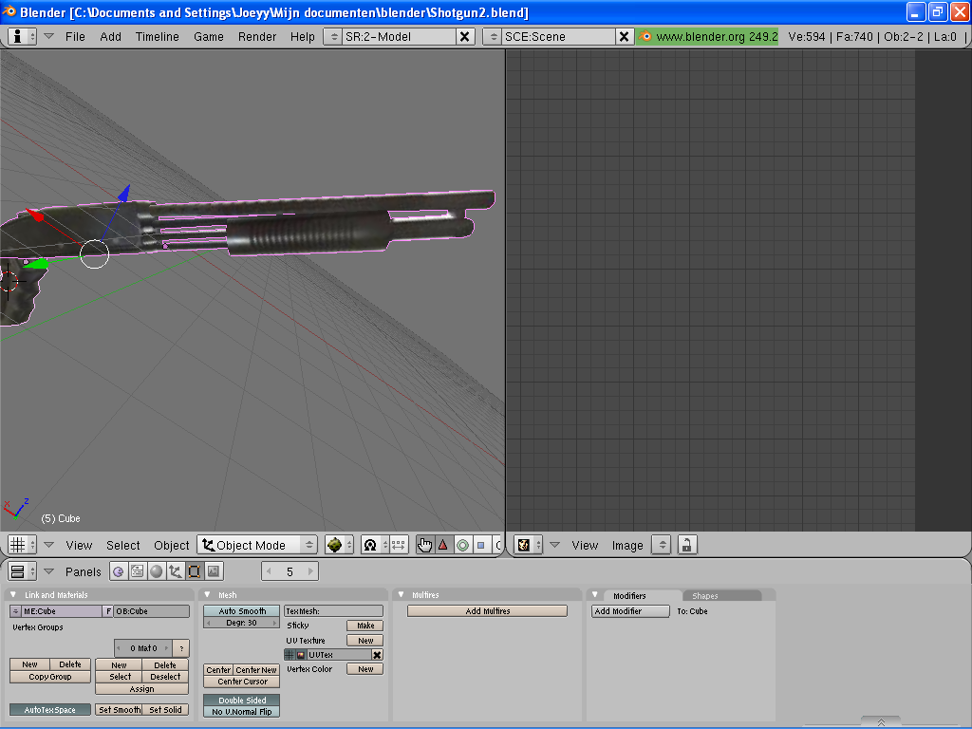
Task: Toggle the Double Sided option
Action: coord(241,701)
